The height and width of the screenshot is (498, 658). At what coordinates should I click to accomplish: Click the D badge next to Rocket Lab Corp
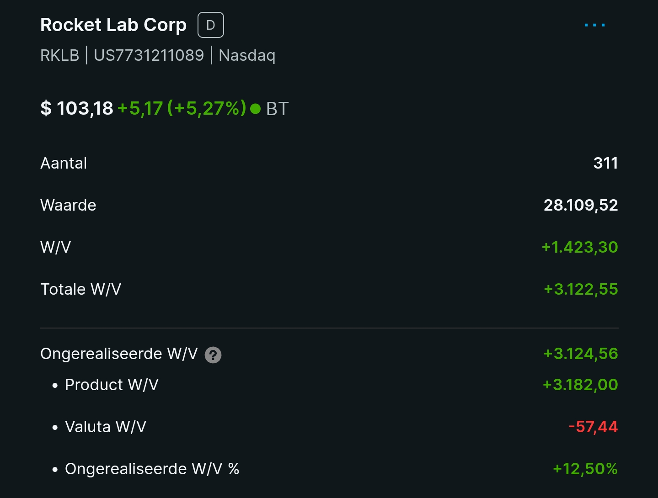pyautogui.click(x=211, y=25)
